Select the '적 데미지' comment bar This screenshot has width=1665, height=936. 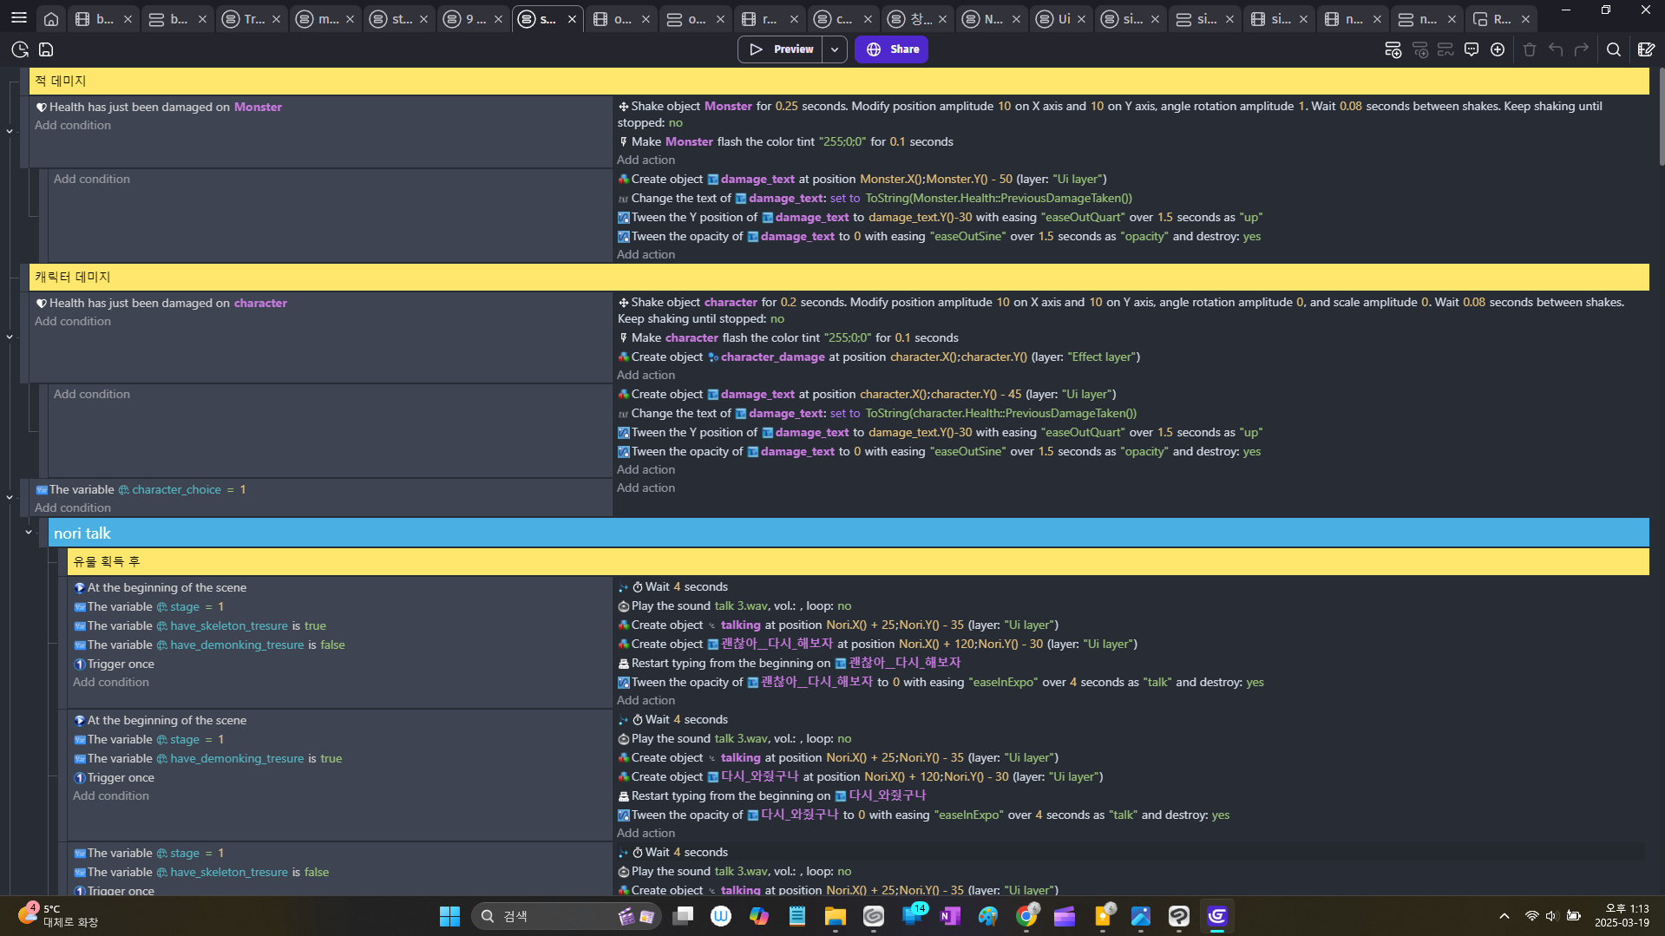pyautogui.click(x=839, y=81)
